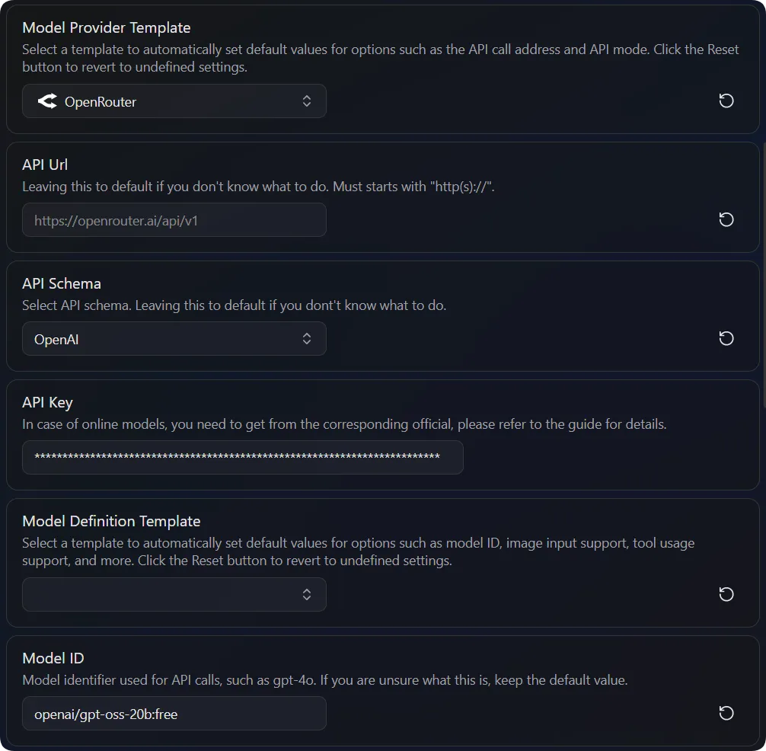Click the OpenRouter logo icon
The image size is (766, 751).
click(47, 101)
